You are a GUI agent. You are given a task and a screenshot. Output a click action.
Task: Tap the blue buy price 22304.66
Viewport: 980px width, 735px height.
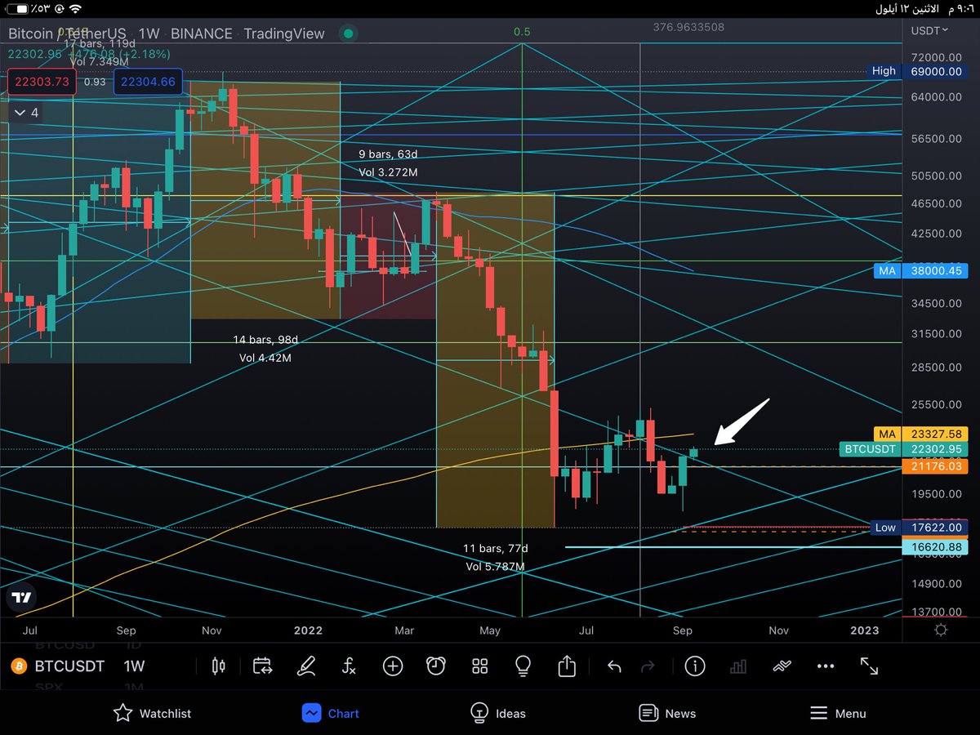pos(147,82)
